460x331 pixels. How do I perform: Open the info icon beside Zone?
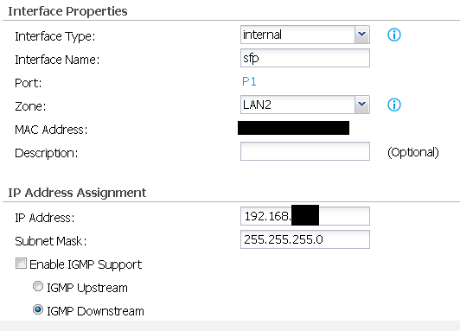click(x=394, y=105)
